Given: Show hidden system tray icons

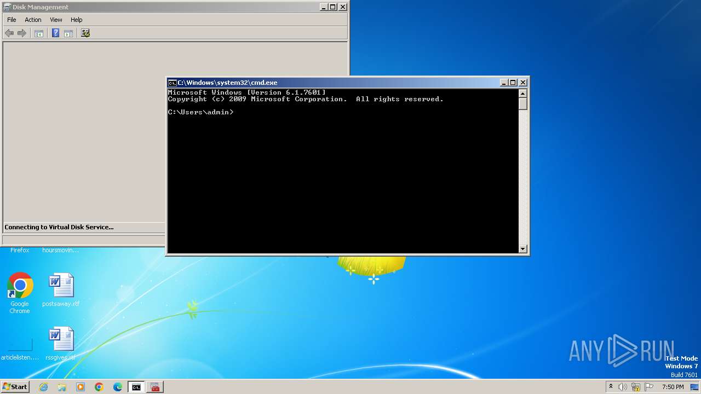Looking at the screenshot, I should [x=611, y=387].
